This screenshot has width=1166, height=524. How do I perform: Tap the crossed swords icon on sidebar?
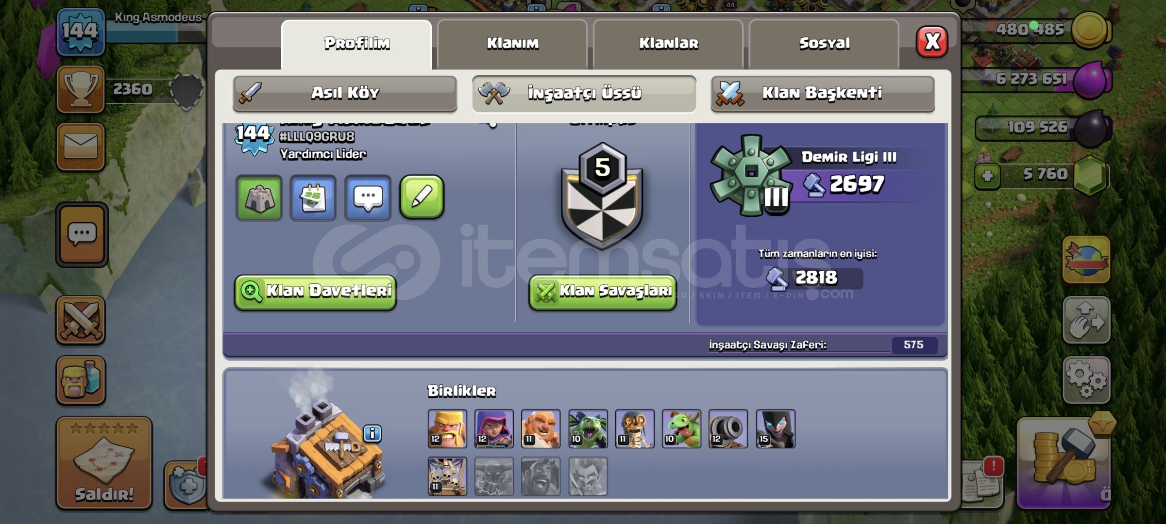tap(81, 320)
